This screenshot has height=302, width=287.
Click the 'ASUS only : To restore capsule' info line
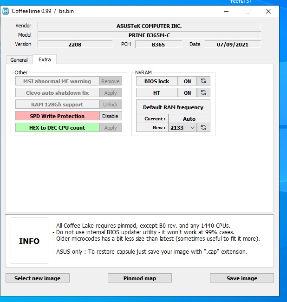[150, 252]
